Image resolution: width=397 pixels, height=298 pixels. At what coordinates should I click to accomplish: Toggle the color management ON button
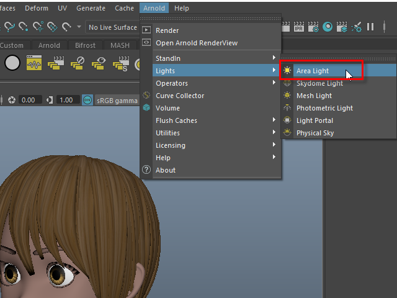pyautogui.click(x=87, y=100)
